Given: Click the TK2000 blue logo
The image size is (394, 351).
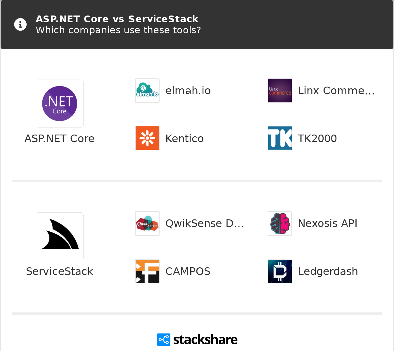Looking at the screenshot, I should (280, 138).
